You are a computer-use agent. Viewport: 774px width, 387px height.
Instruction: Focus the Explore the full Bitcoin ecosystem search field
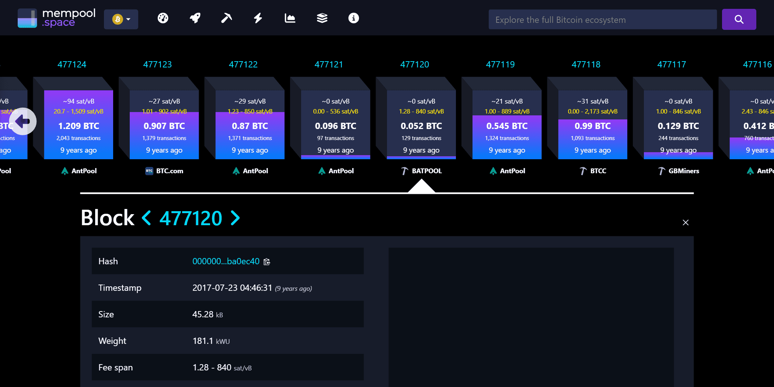click(x=603, y=20)
